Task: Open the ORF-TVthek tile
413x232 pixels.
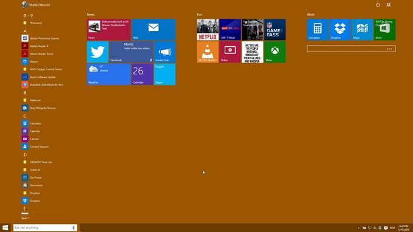Action: pyautogui.click(x=230, y=29)
